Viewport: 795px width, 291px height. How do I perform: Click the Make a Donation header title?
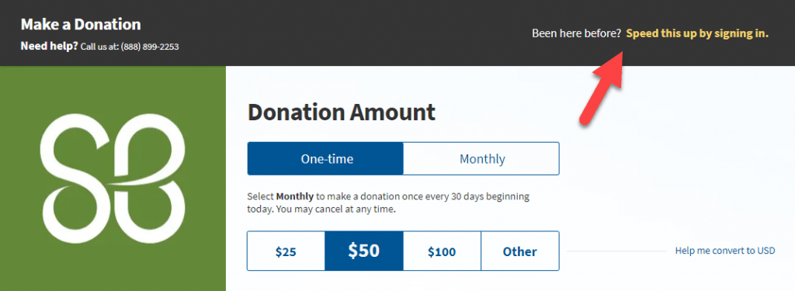click(81, 24)
